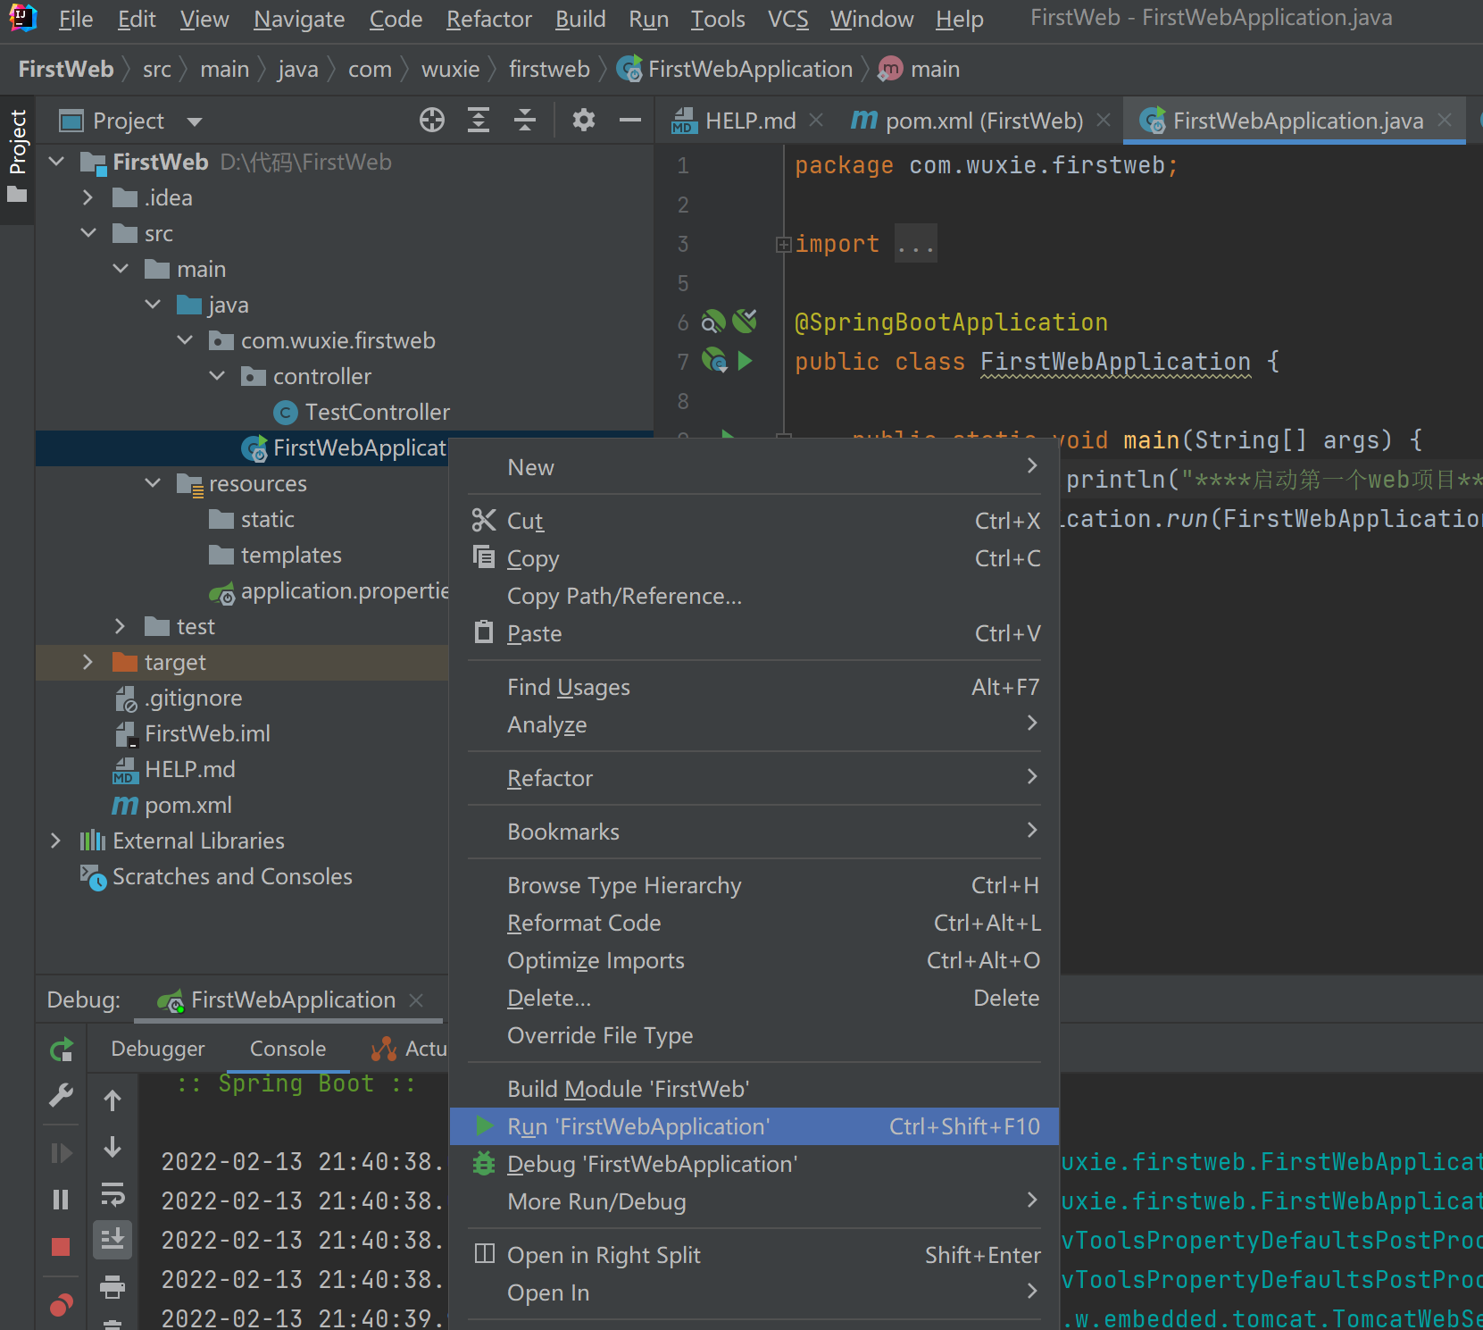
Task: Enable the run gutter icon beside FirstWebApplication class
Action: (747, 361)
